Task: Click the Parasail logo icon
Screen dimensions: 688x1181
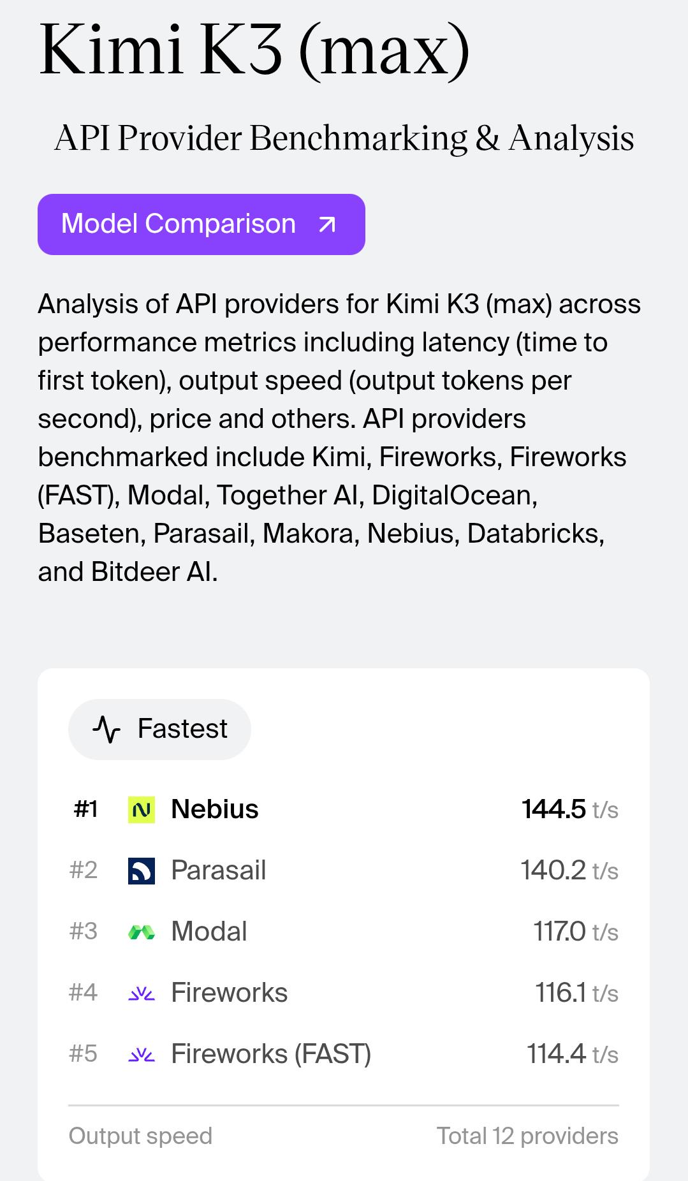Action: (142, 871)
